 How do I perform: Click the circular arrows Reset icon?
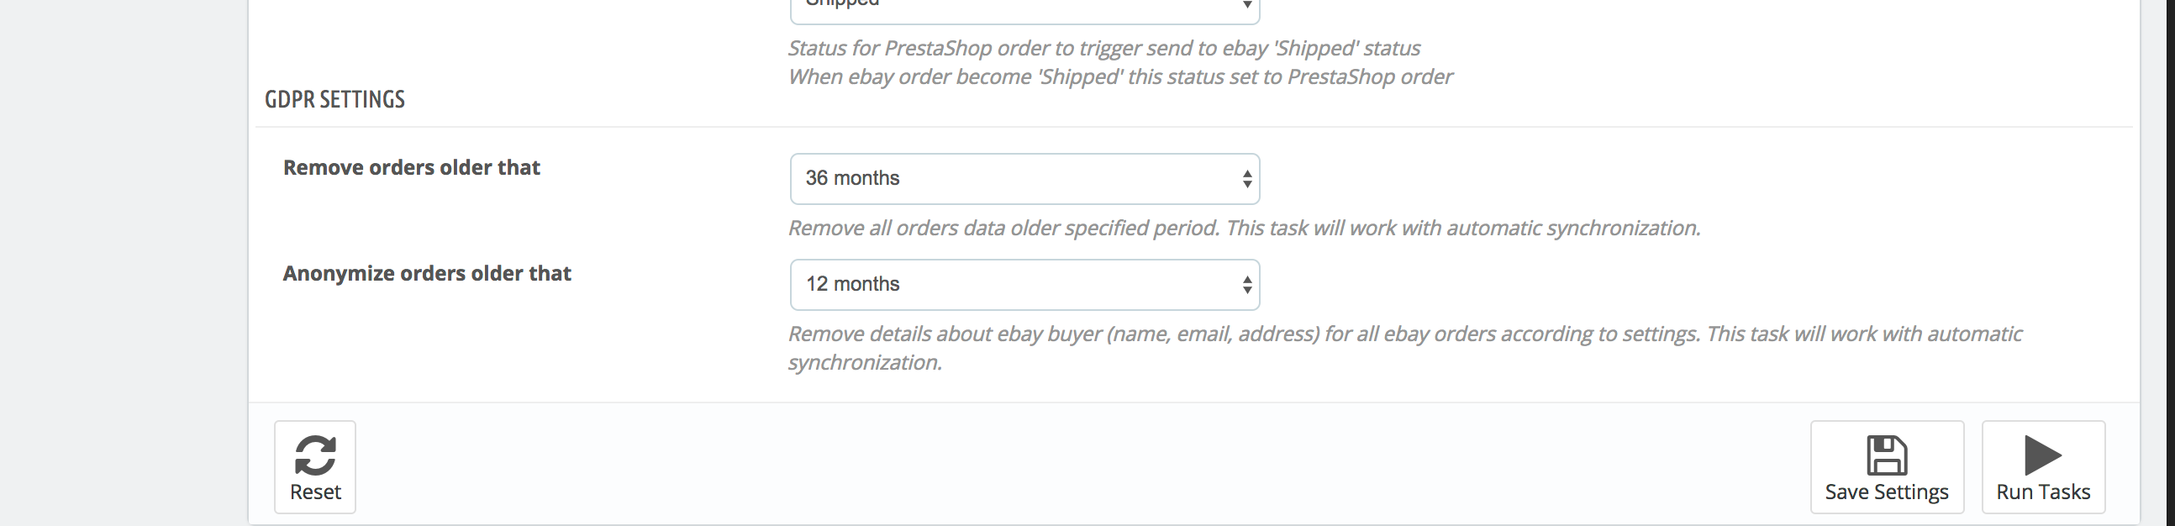pos(315,455)
